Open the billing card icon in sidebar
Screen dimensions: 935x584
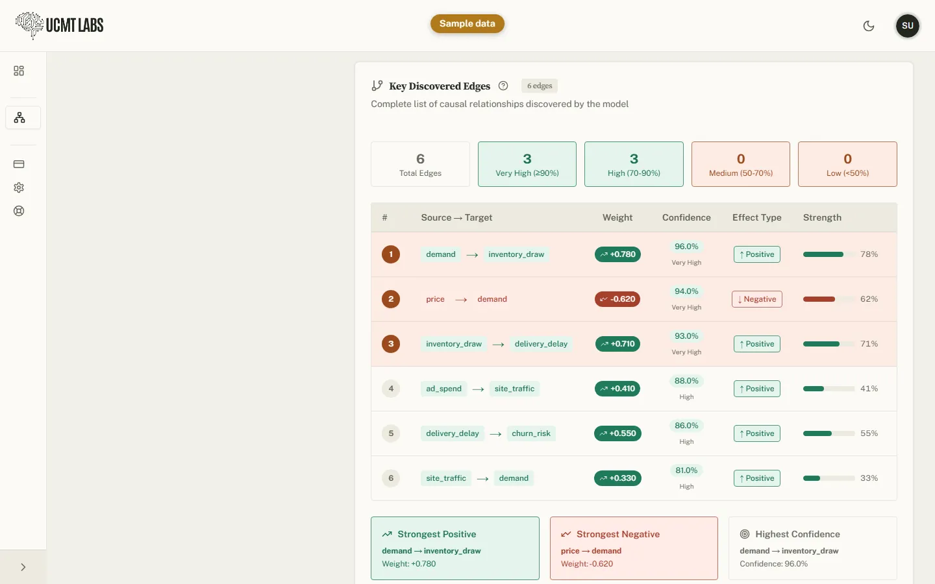(19, 164)
